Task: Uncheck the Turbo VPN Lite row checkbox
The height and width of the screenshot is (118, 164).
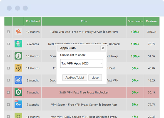Action: (x=8, y=32)
